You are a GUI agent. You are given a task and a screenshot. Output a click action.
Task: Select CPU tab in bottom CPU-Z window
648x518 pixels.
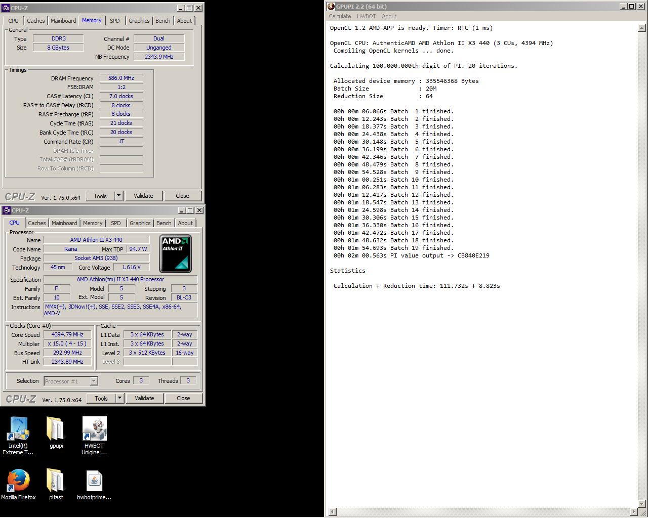point(14,223)
